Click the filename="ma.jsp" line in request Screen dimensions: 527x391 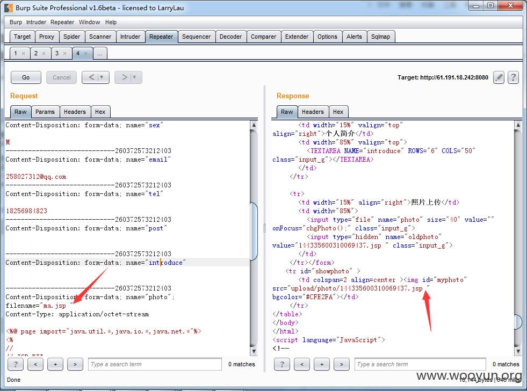[39, 306]
